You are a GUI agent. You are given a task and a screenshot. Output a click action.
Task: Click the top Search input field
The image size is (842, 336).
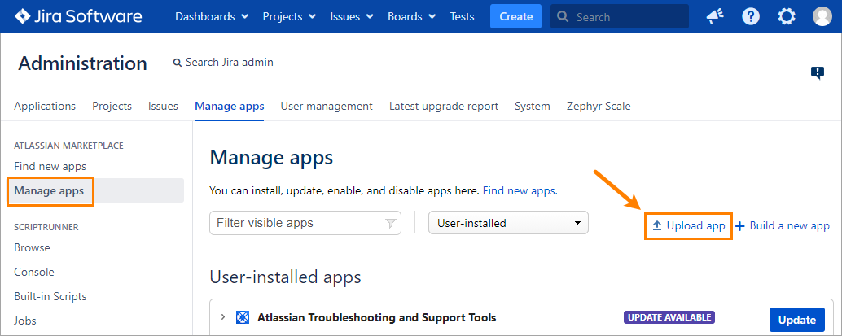[x=620, y=16]
